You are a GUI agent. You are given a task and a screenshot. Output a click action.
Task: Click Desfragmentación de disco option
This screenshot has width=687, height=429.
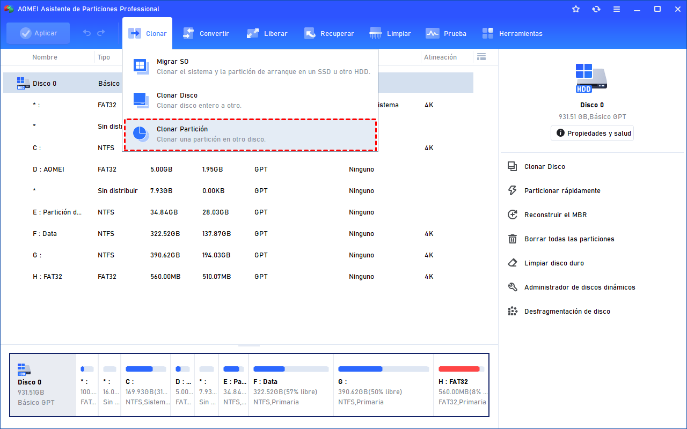[x=567, y=312]
